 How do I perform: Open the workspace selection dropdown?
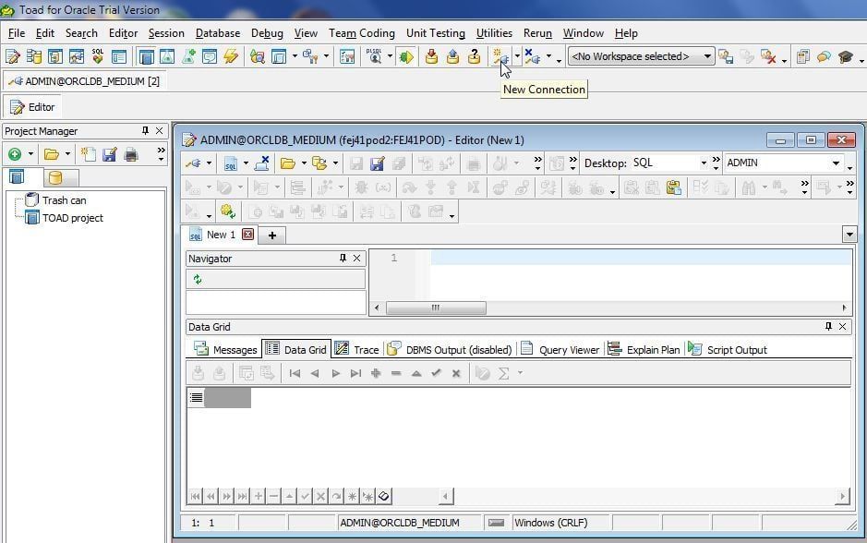[707, 56]
